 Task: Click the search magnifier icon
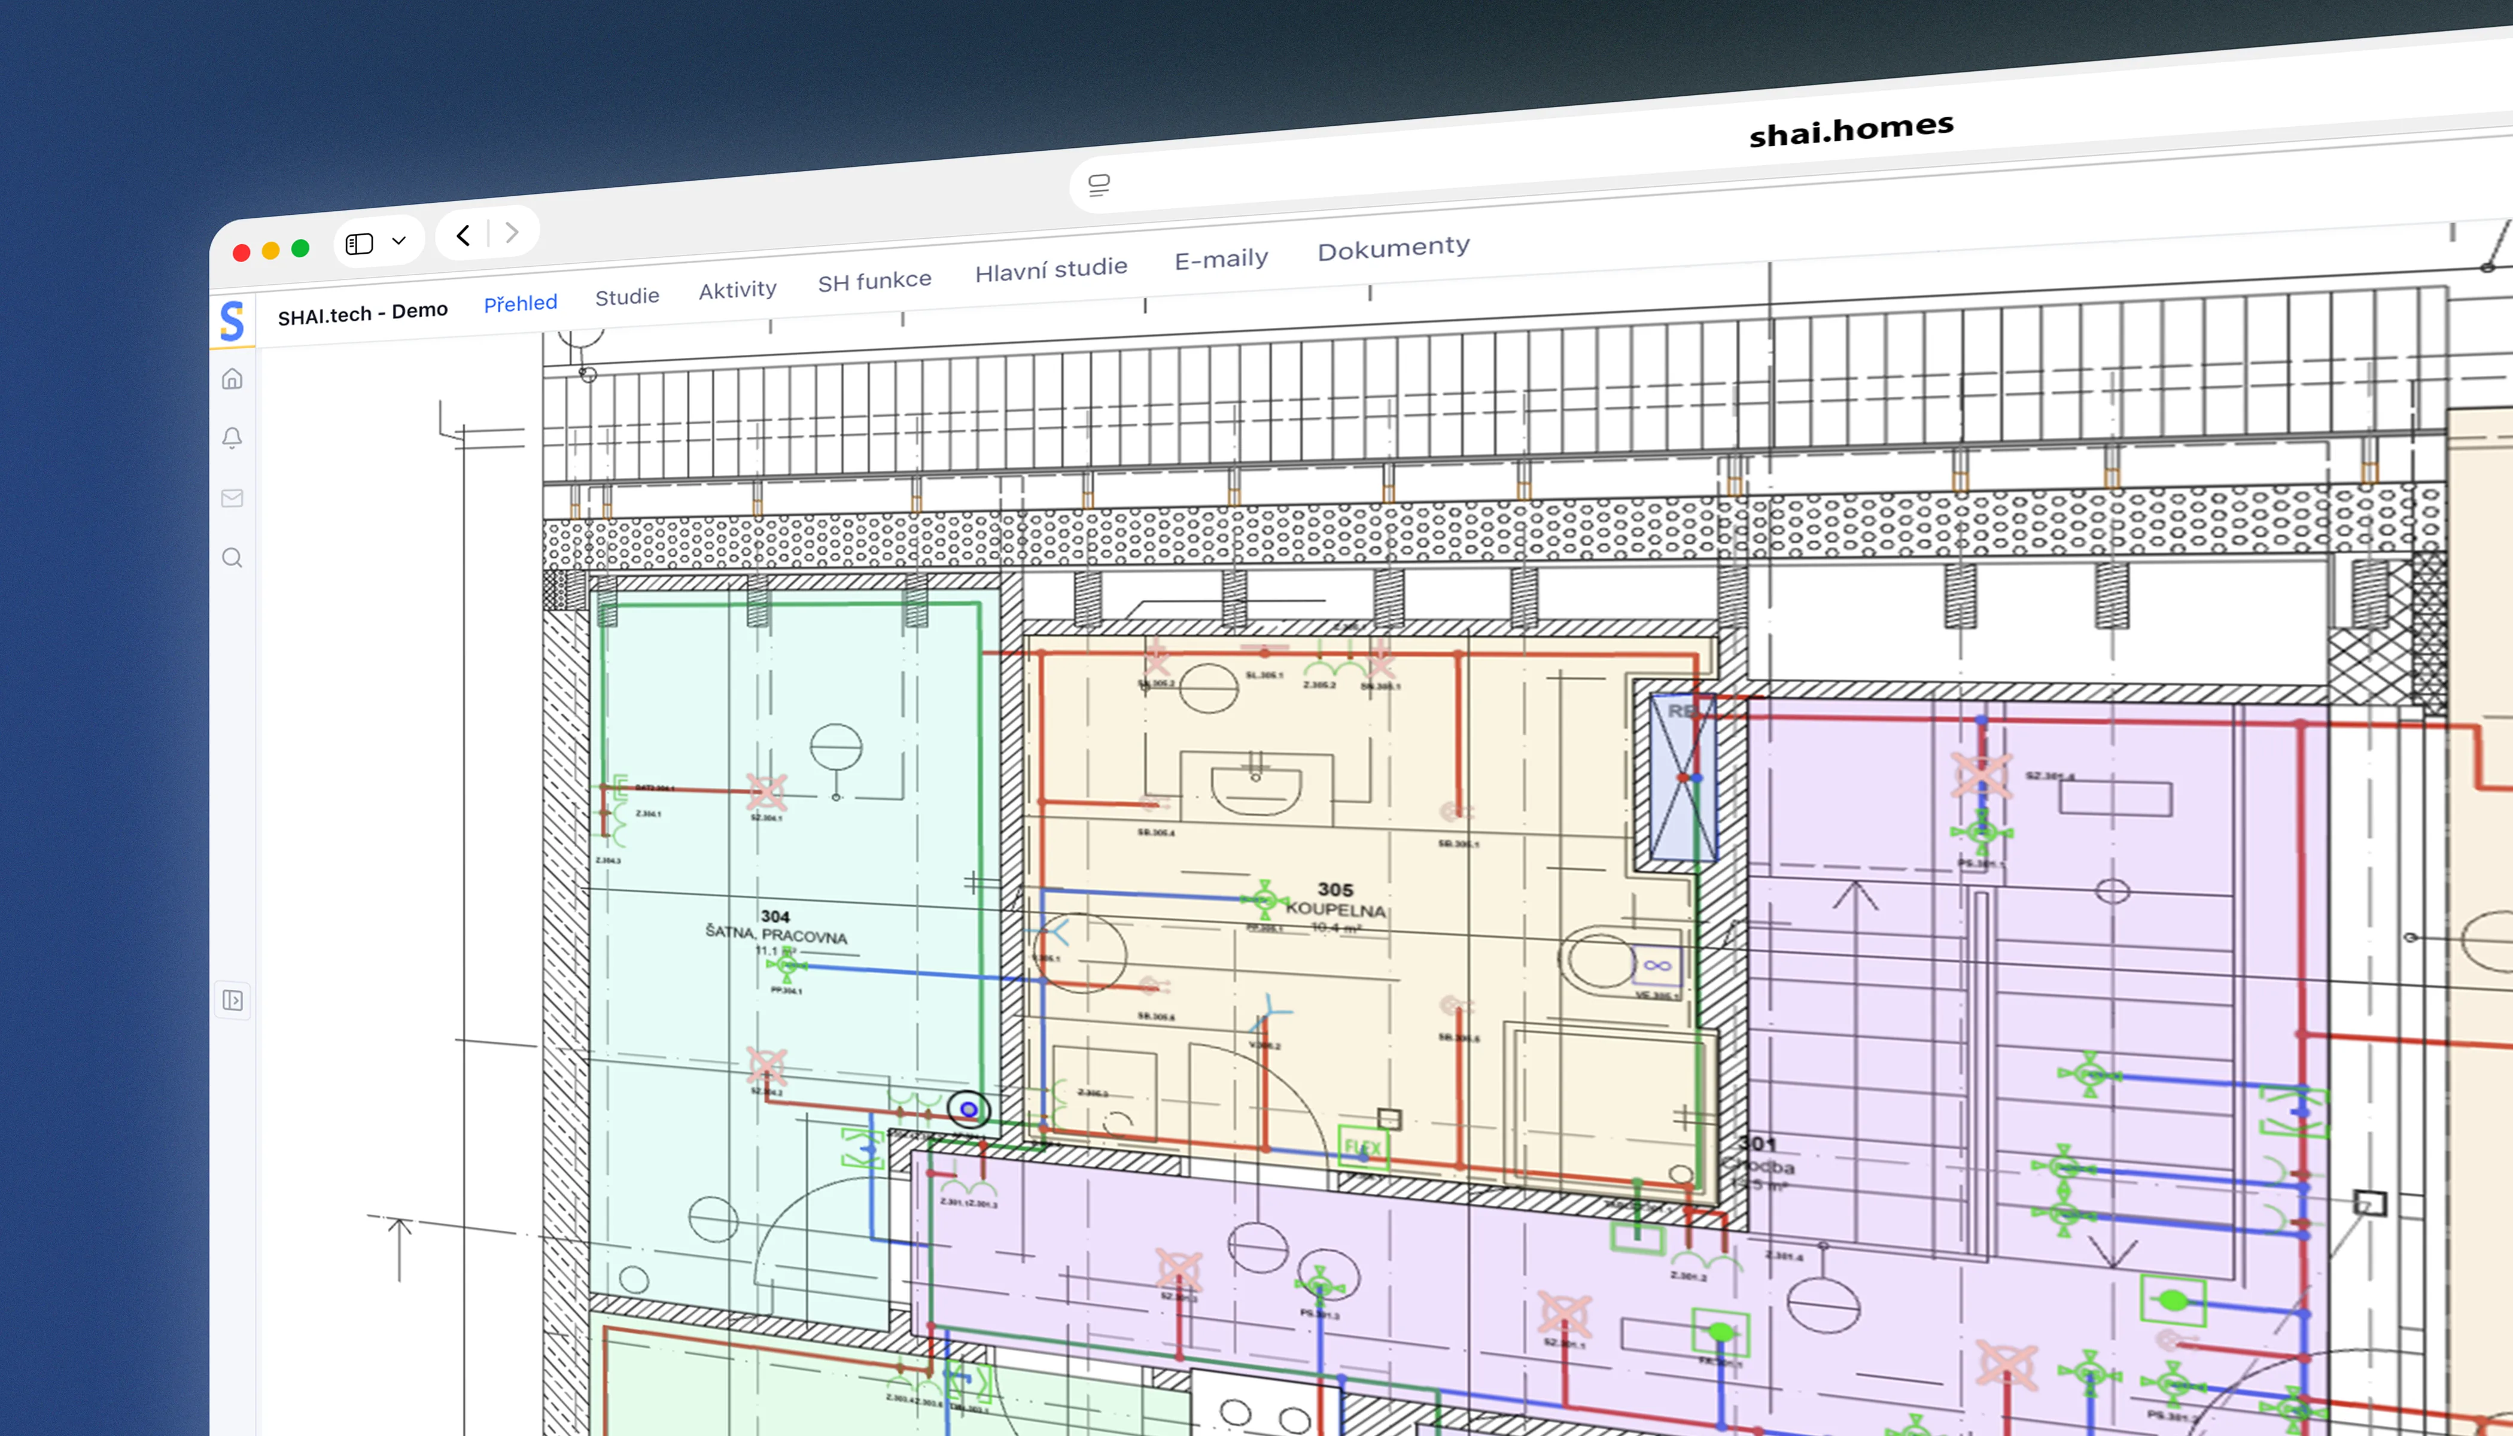click(232, 558)
